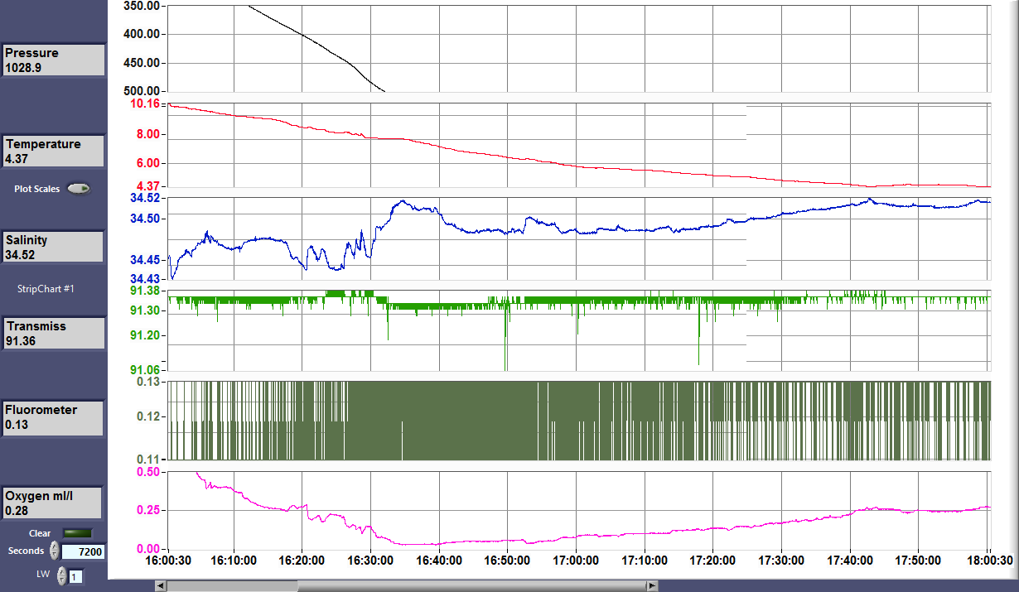Click the Clear label text
This screenshot has width=1019, height=592.
40,533
